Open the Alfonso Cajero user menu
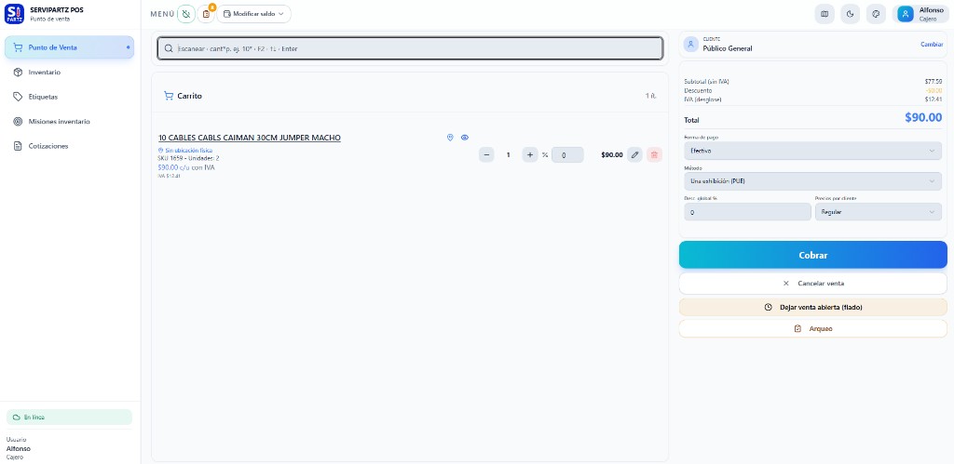Viewport: 954px width, 464px height. click(x=920, y=14)
